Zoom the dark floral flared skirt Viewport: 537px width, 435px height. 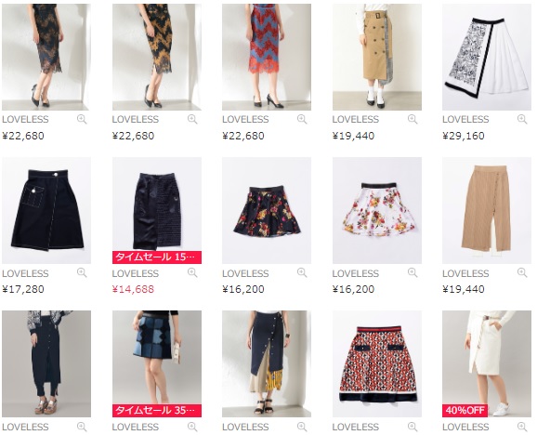pyautogui.click(x=302, y=272)
